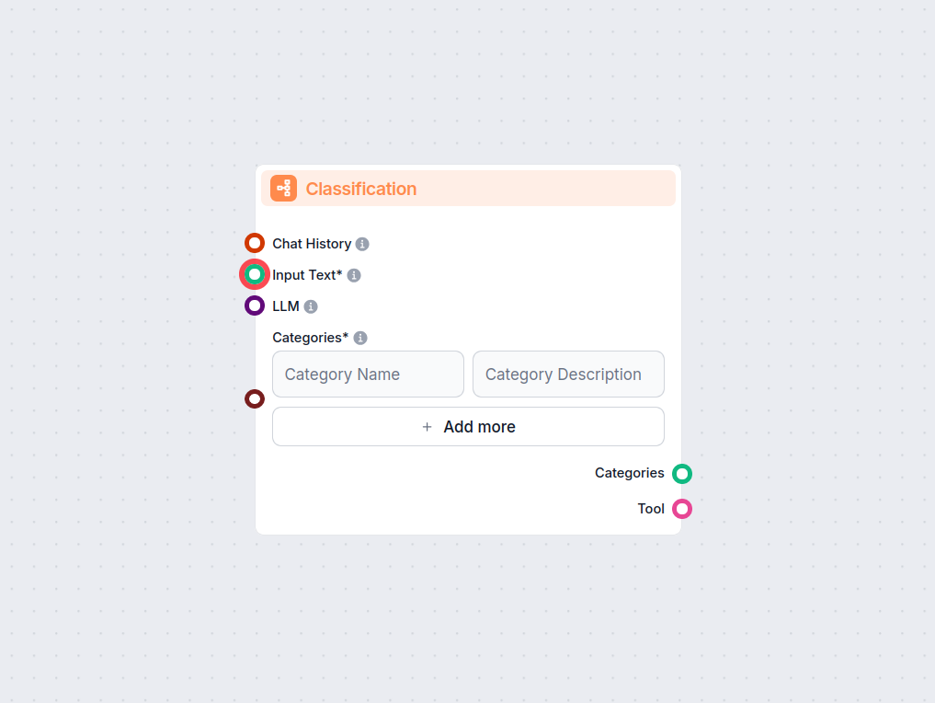Click the Input Text* label

307,275
